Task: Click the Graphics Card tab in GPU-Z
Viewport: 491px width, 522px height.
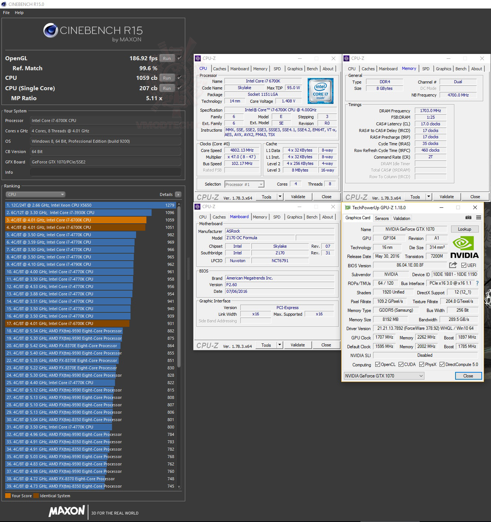Action: coord(358,218)
